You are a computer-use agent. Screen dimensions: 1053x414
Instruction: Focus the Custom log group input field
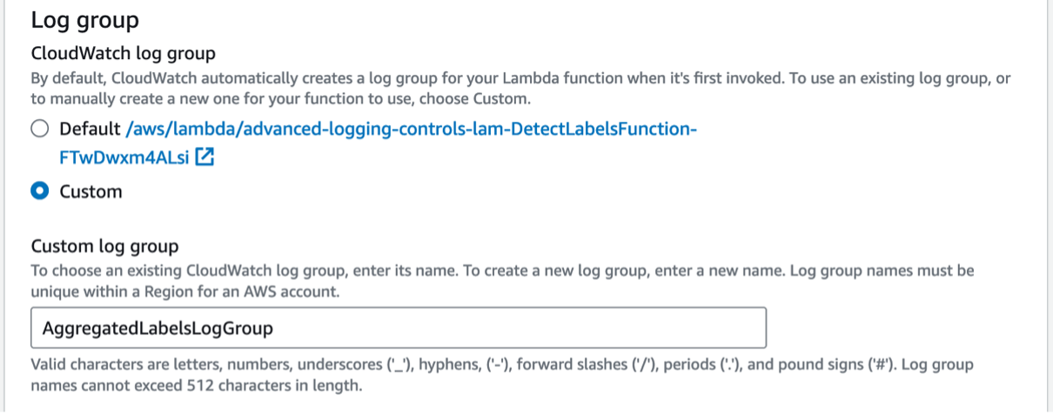(398, 328)
